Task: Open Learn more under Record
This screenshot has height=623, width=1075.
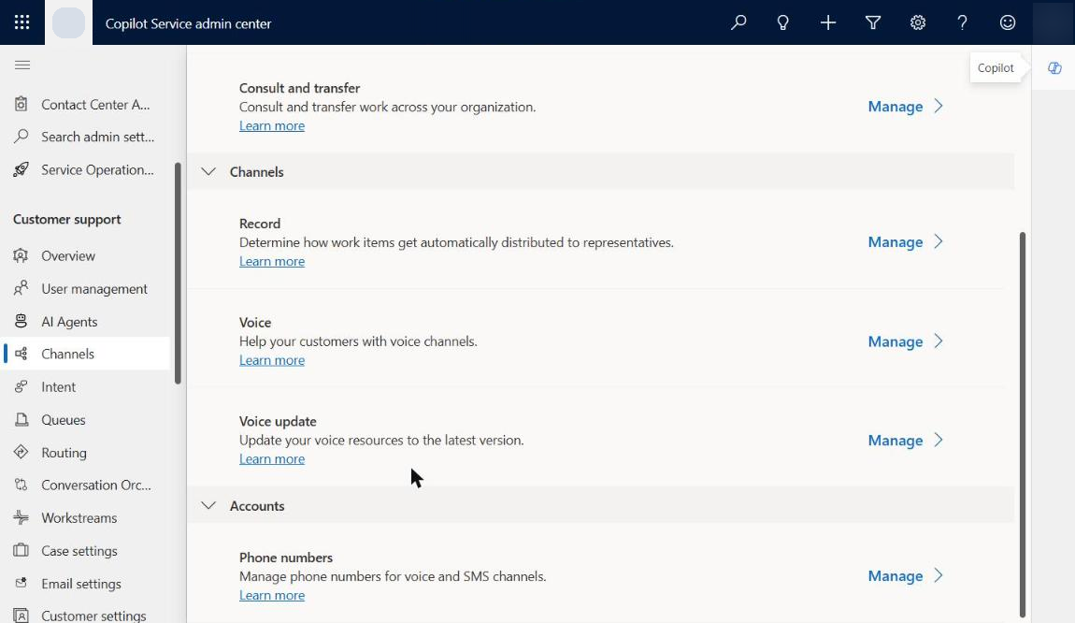Action: click(x=271, y=261)
